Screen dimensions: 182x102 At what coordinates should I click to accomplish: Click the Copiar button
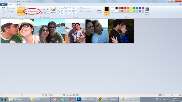(11, 11)
